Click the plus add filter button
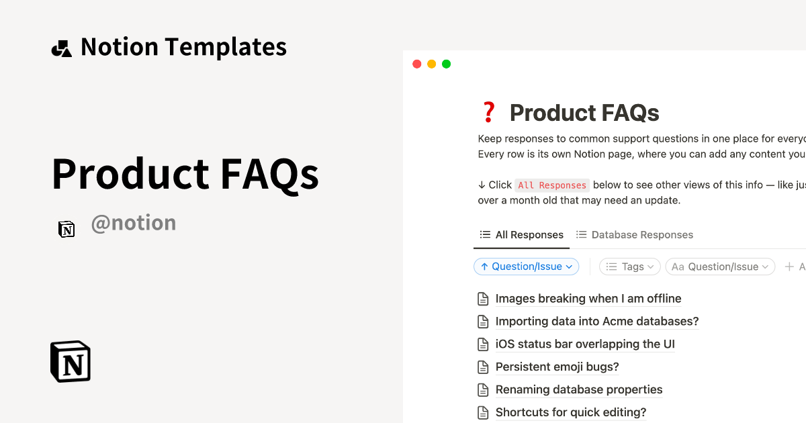 [790, 267]
